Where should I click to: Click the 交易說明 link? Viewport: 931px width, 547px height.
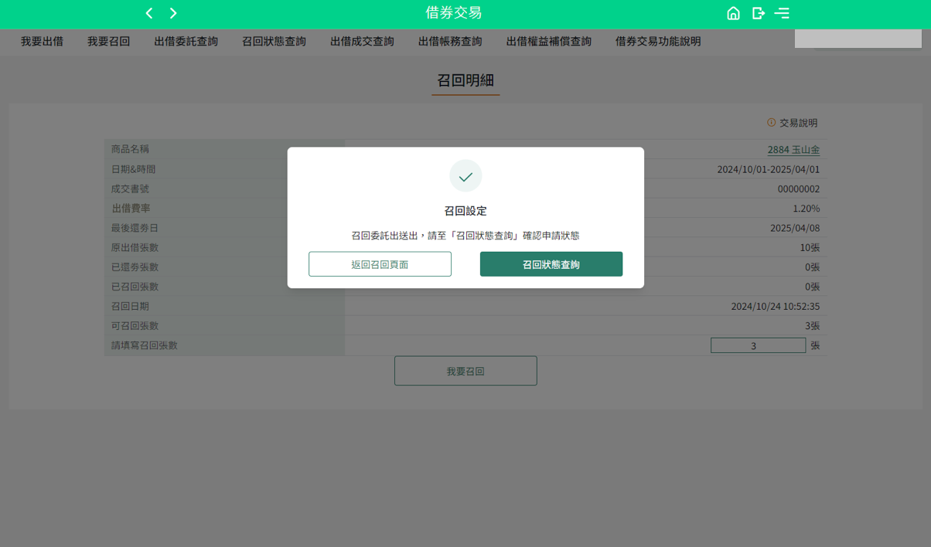pos(798,123)
